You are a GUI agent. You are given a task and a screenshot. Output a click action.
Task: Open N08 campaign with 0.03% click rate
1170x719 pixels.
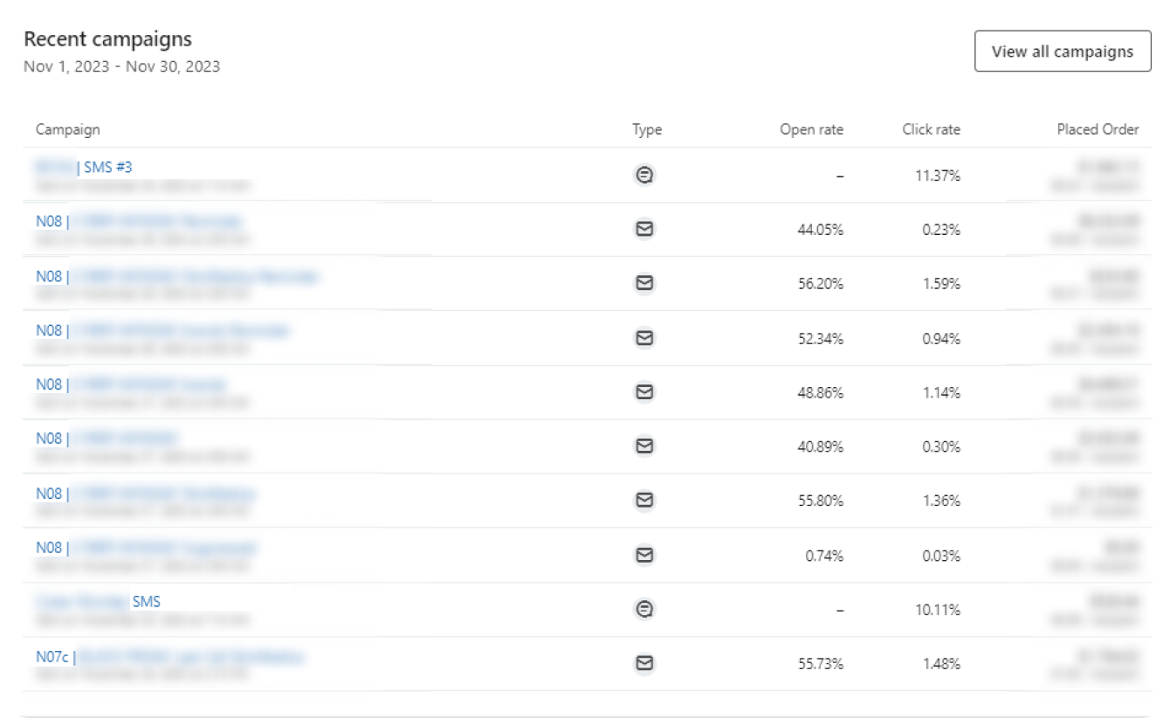click(x=147, y=548)
